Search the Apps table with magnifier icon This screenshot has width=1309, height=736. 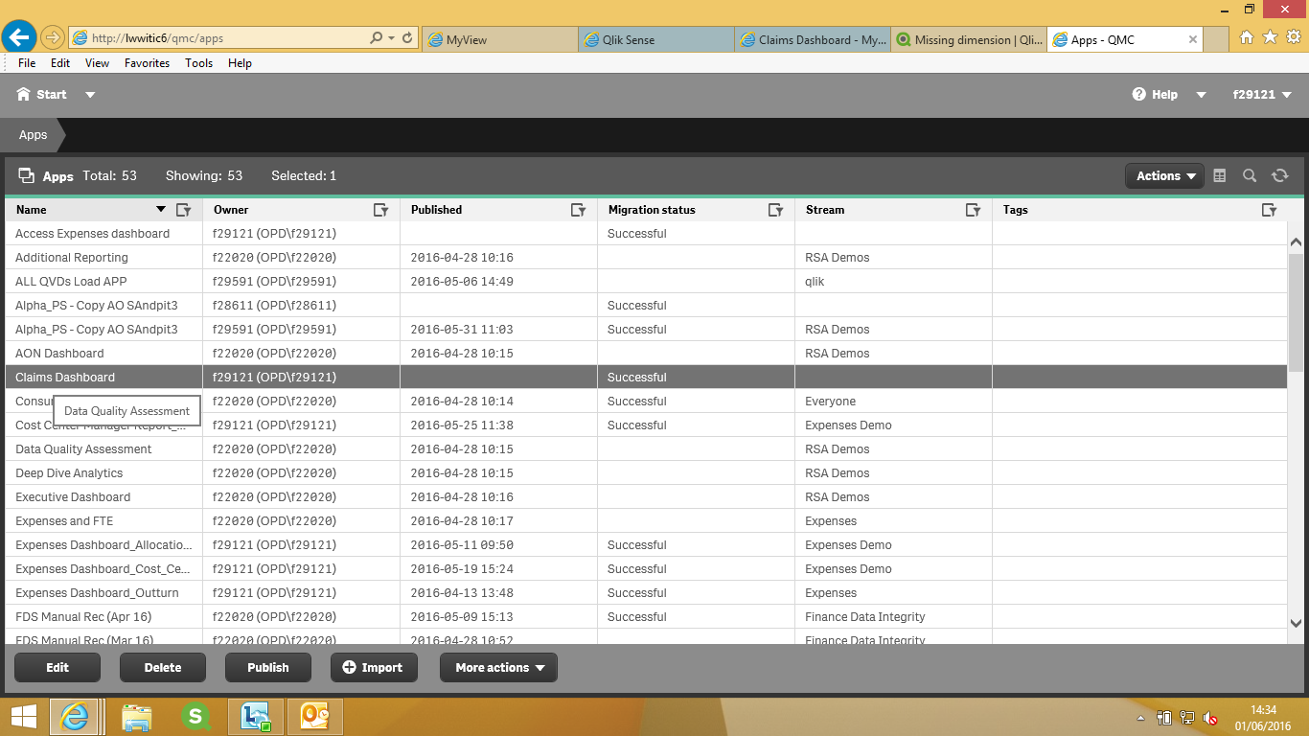click(x=1250, y=175)
